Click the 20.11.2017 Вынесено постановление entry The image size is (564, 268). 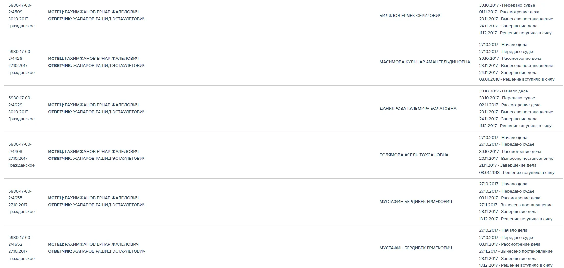(516, 158)
